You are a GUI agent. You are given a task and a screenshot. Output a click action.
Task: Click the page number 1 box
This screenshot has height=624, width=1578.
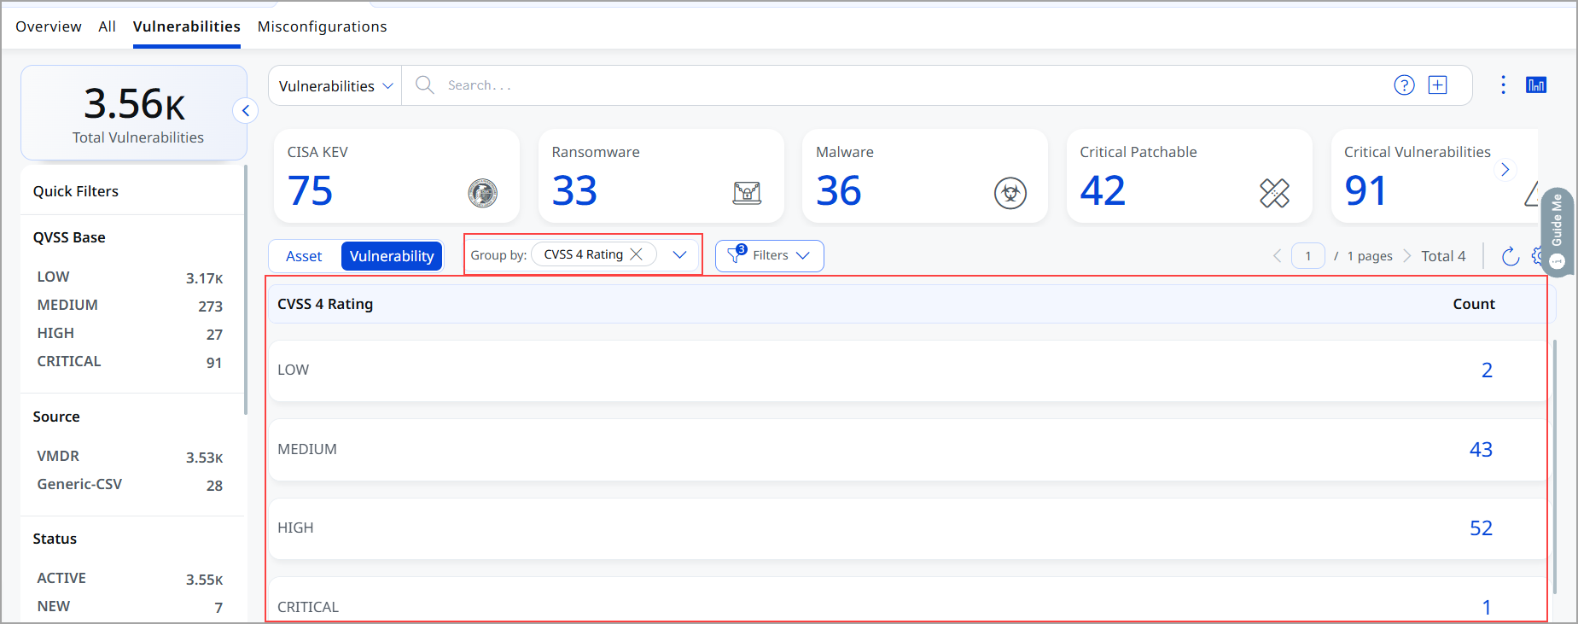pyautogui.click(x=1307, y=256)
